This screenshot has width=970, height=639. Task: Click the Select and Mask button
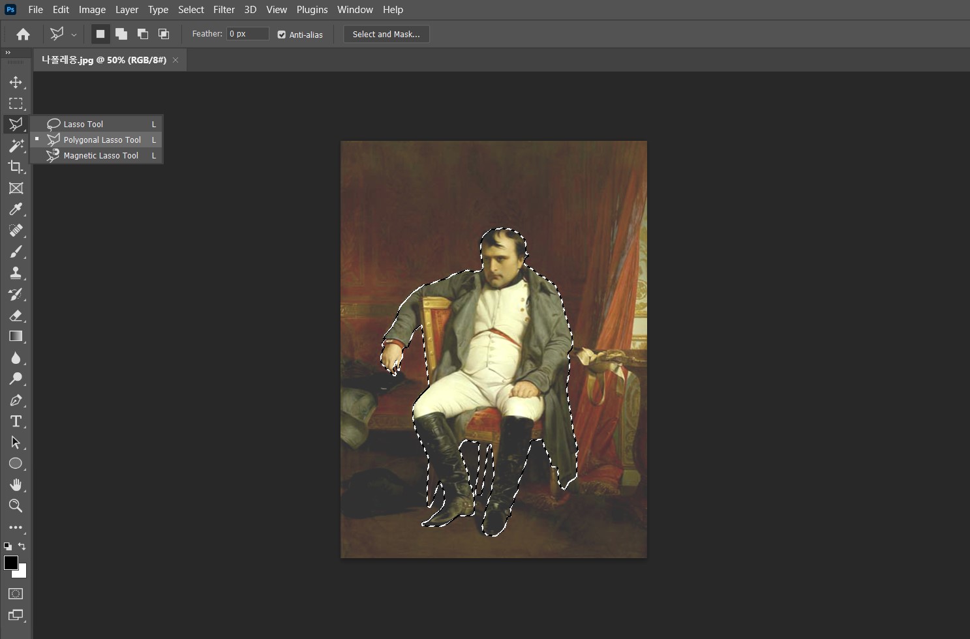(386, 34)
